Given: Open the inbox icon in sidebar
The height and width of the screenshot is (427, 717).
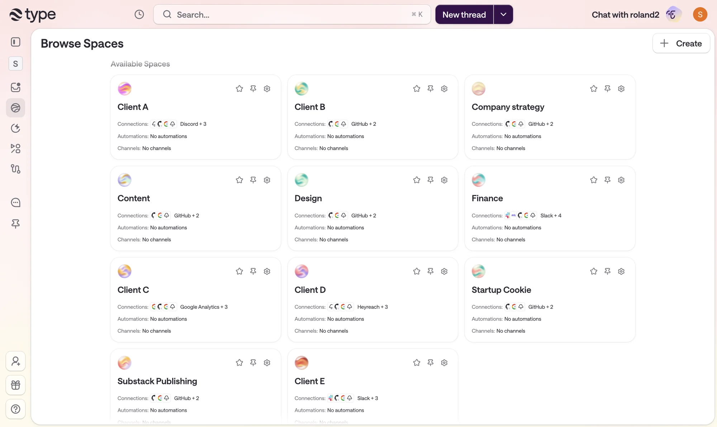Looking at the screenshot, I should (x=15, y=87).
